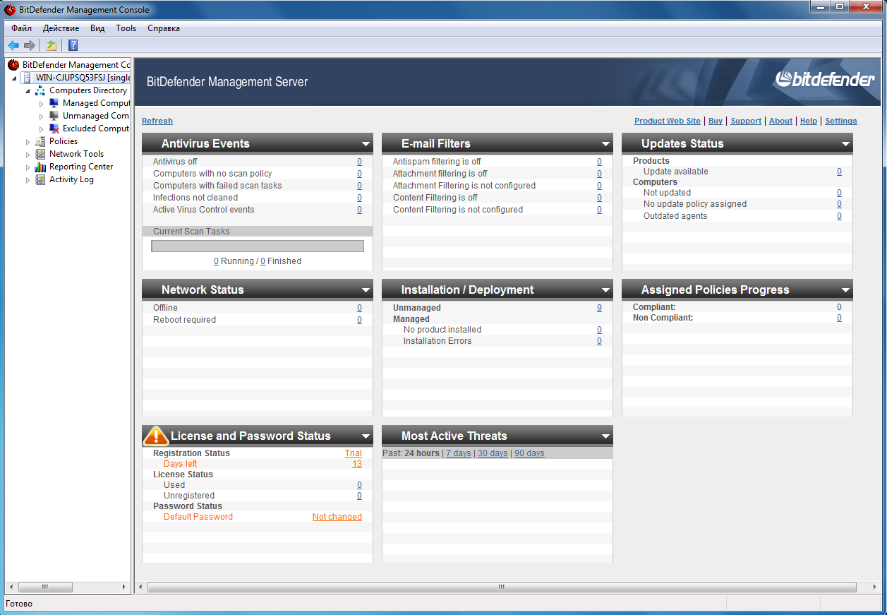Click the Policies icon in tree

coord(40,141)
